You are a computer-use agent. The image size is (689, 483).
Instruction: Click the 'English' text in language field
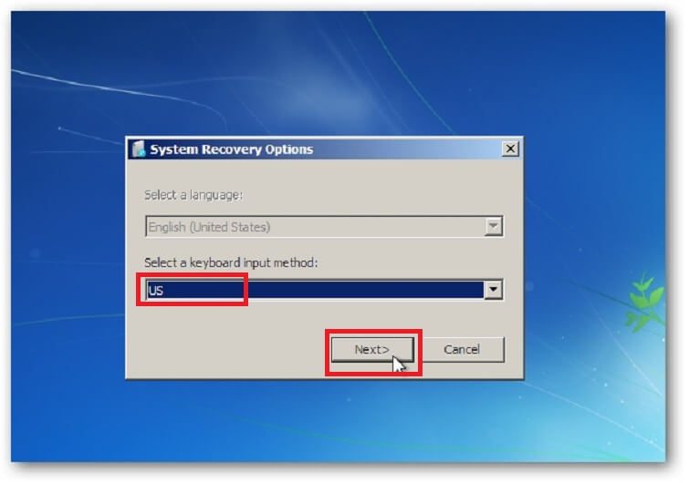tap(166, 227)
